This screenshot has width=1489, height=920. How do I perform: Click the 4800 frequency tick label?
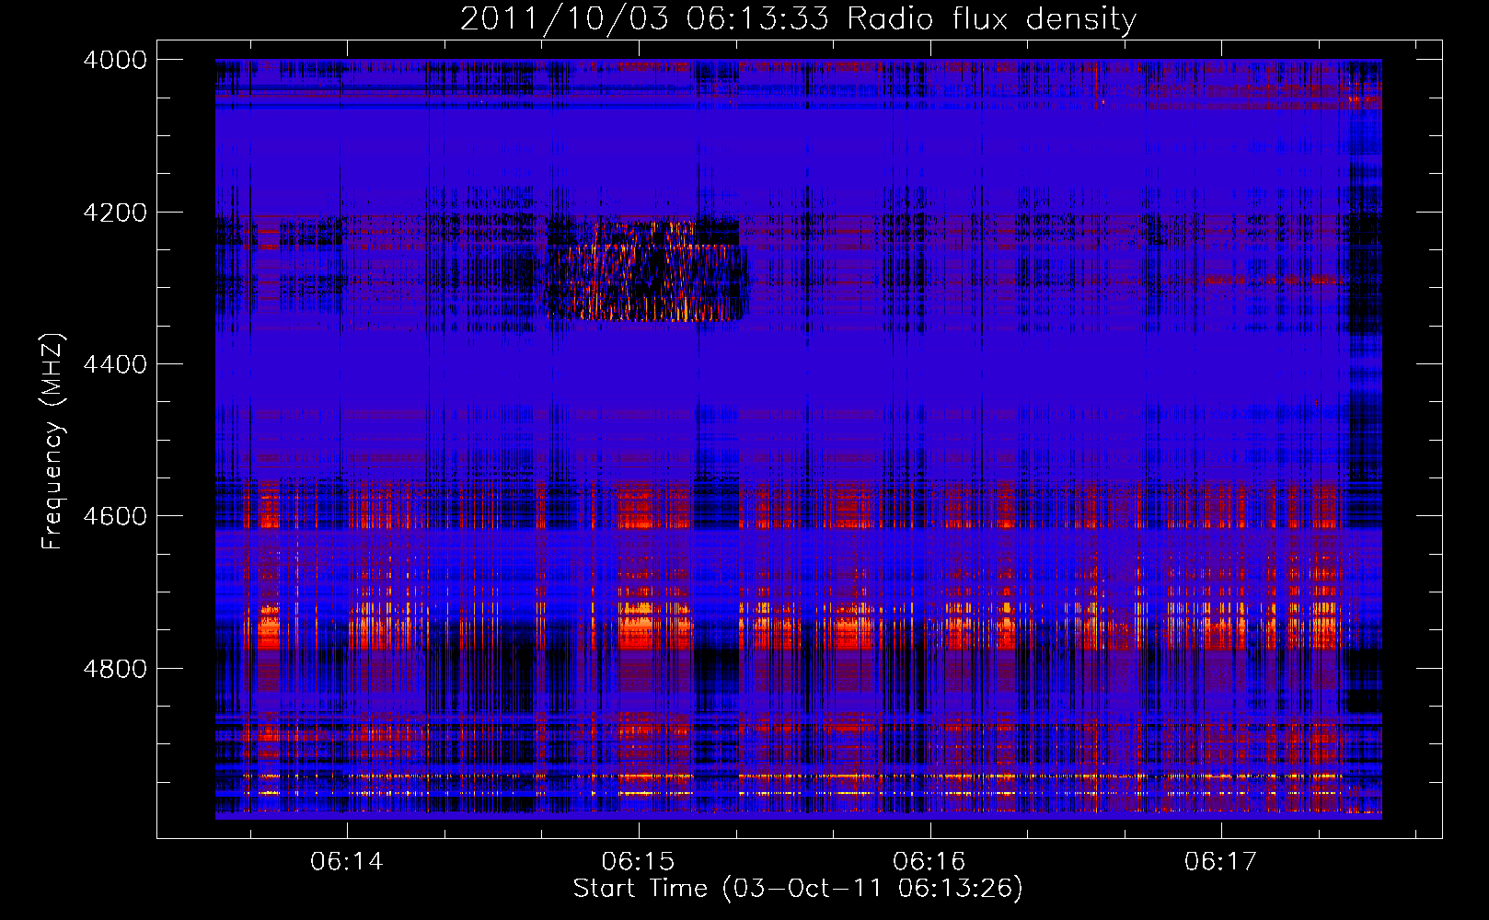115,668
